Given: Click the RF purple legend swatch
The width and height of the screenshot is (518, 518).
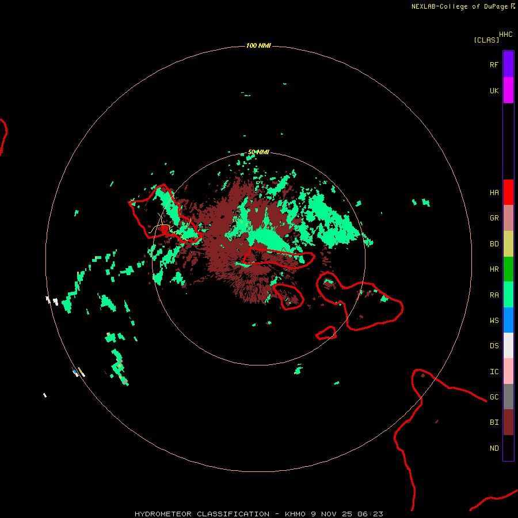Looking at the screenshot, I should click(x=508, y=64).
